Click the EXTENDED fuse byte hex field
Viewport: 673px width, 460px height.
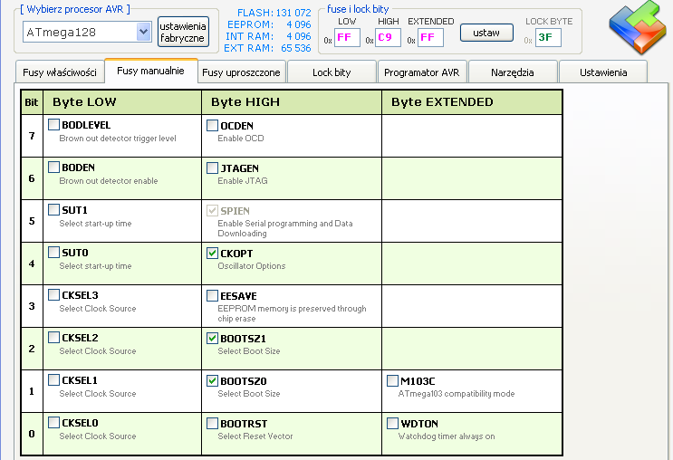tap(430, 37)
